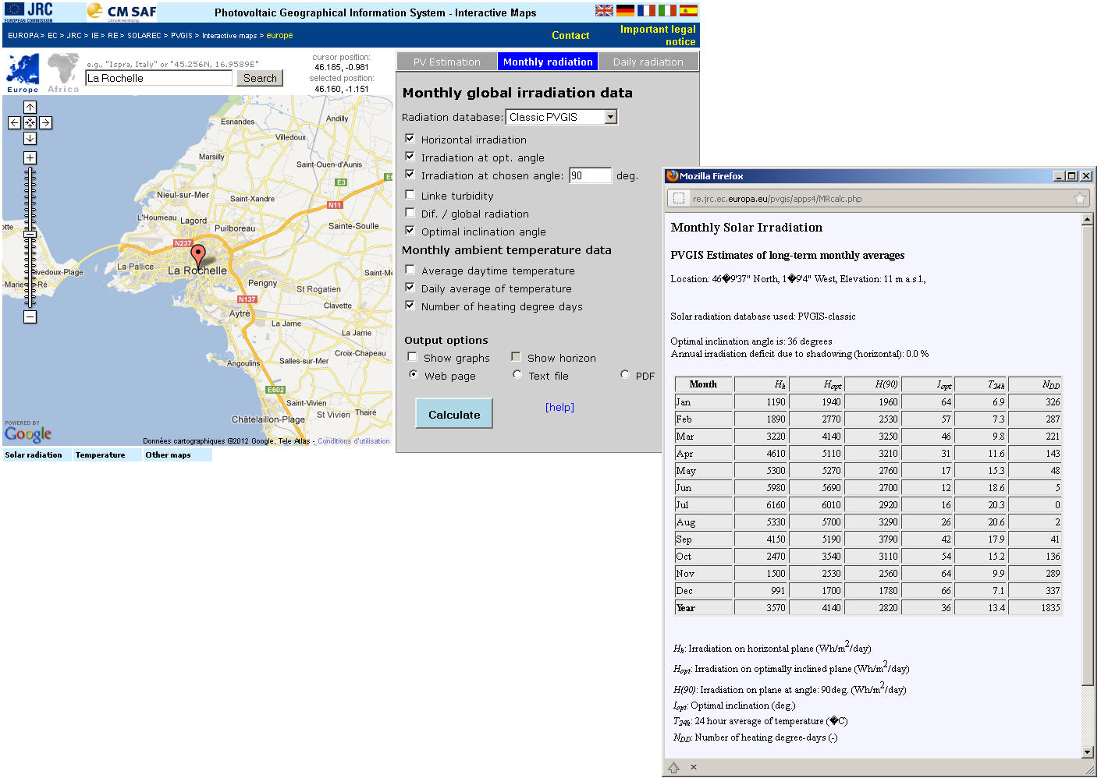
Task: Pan the map up with the arrow
Action: 30,107
